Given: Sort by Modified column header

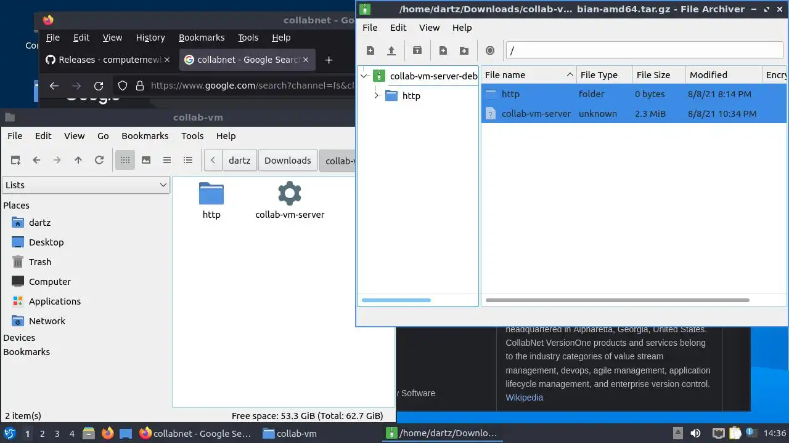Looking at the screenshot, I should (x=724, y=74).
